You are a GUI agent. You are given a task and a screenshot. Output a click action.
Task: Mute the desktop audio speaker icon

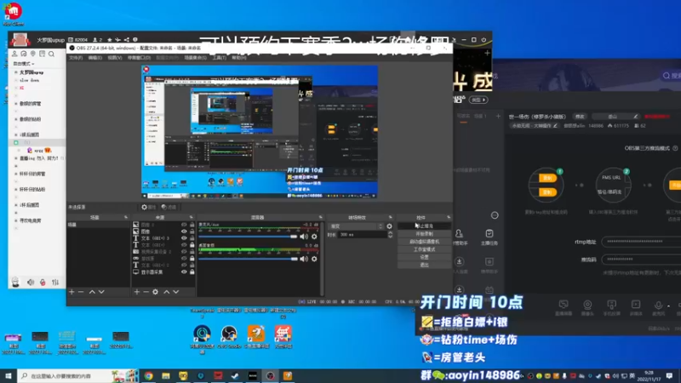click(304, 259)
